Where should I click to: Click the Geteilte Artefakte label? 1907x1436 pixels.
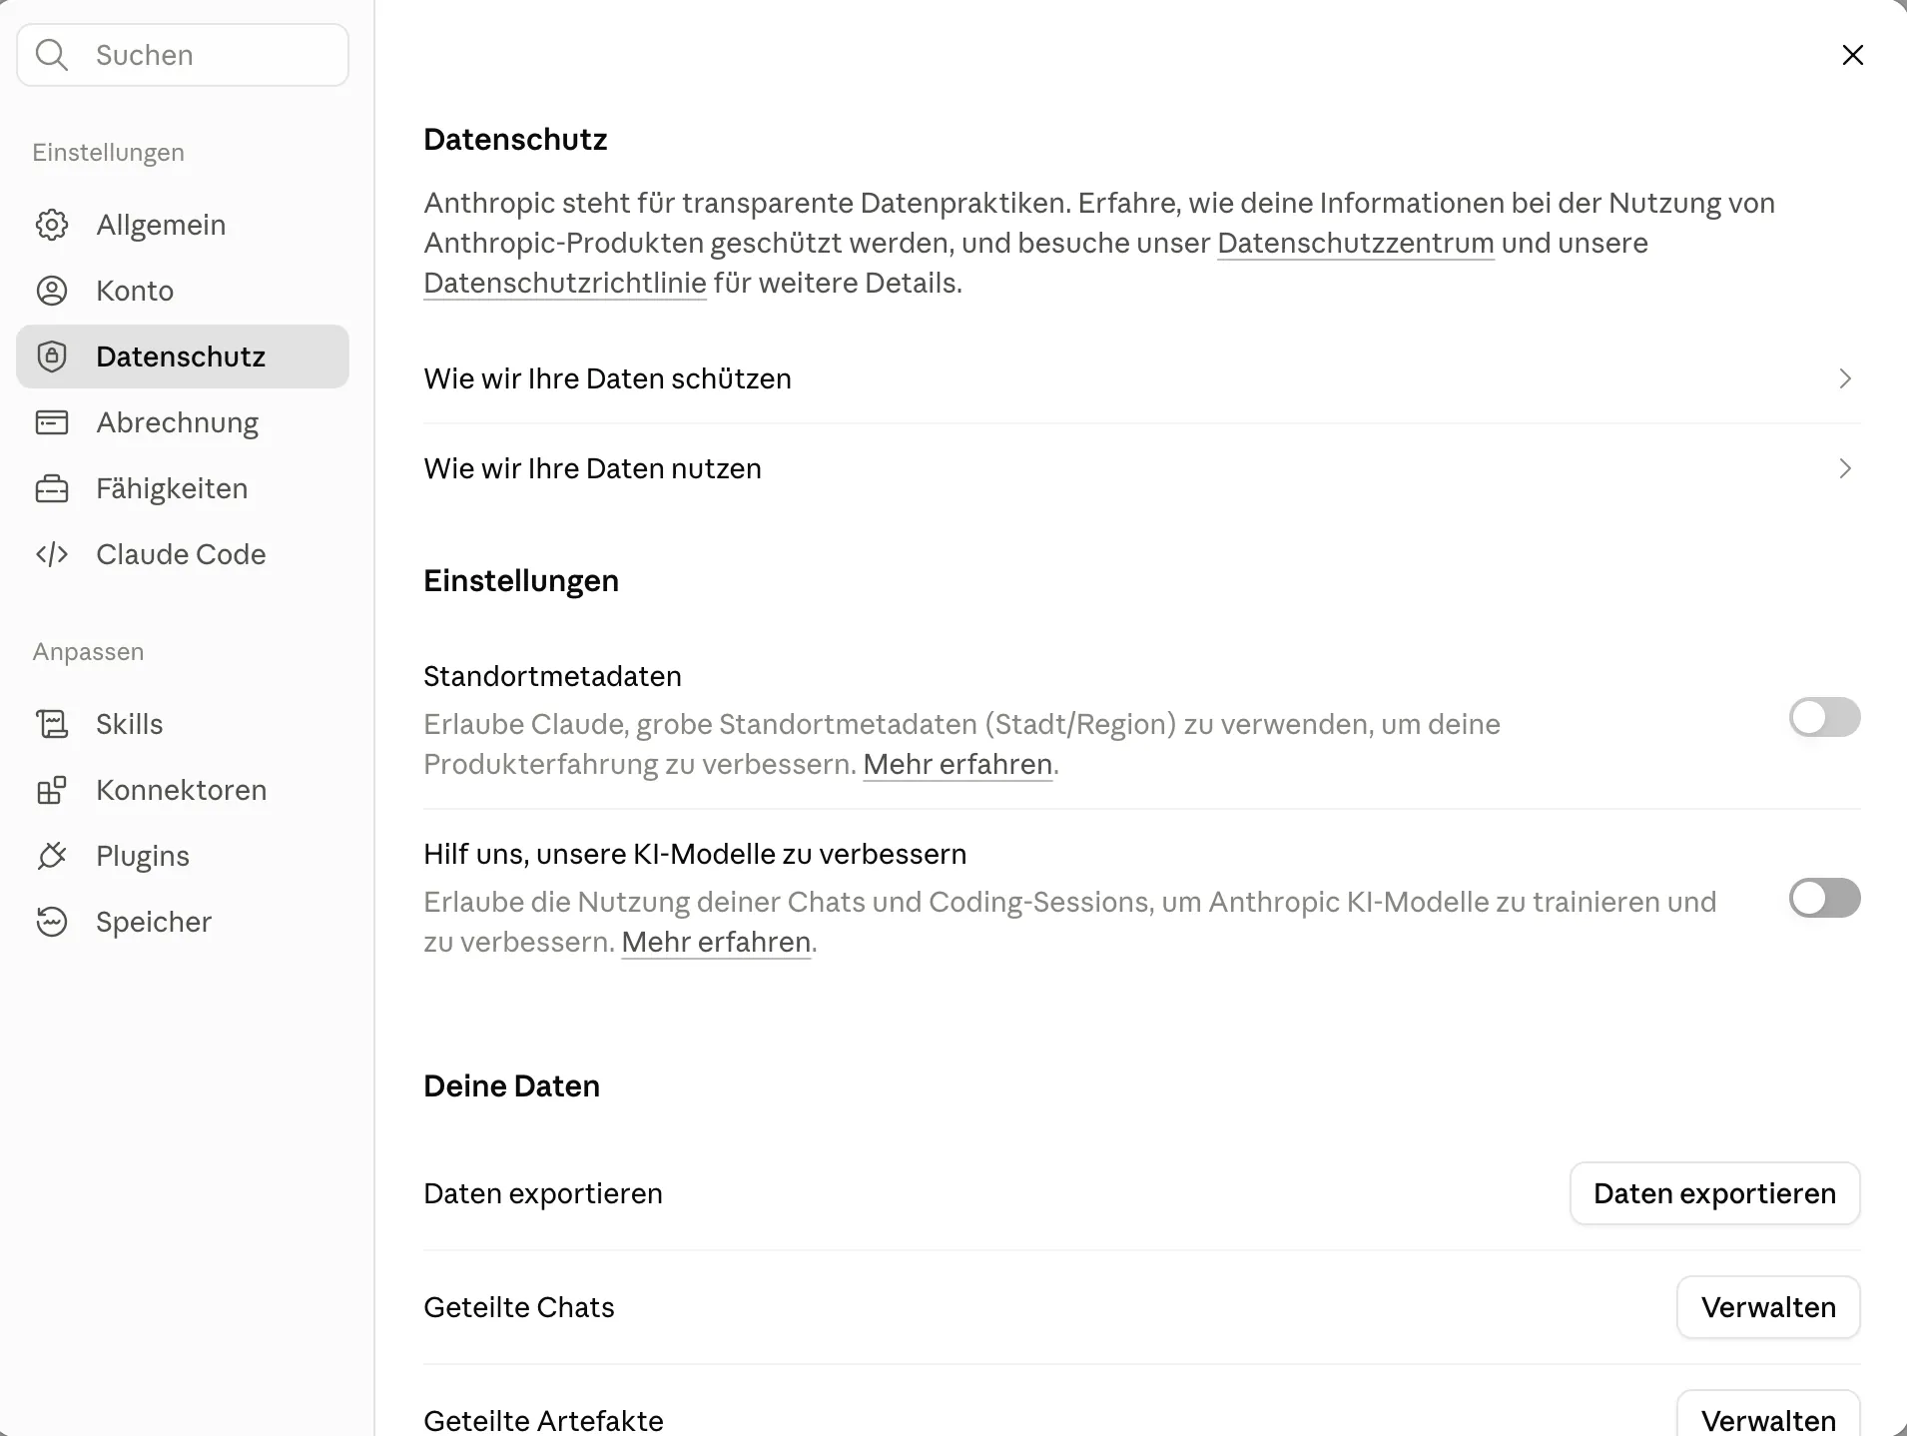pos(543,1420)
